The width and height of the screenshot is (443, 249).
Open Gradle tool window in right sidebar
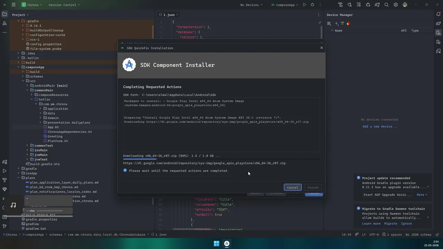click(x=439, y=24)
